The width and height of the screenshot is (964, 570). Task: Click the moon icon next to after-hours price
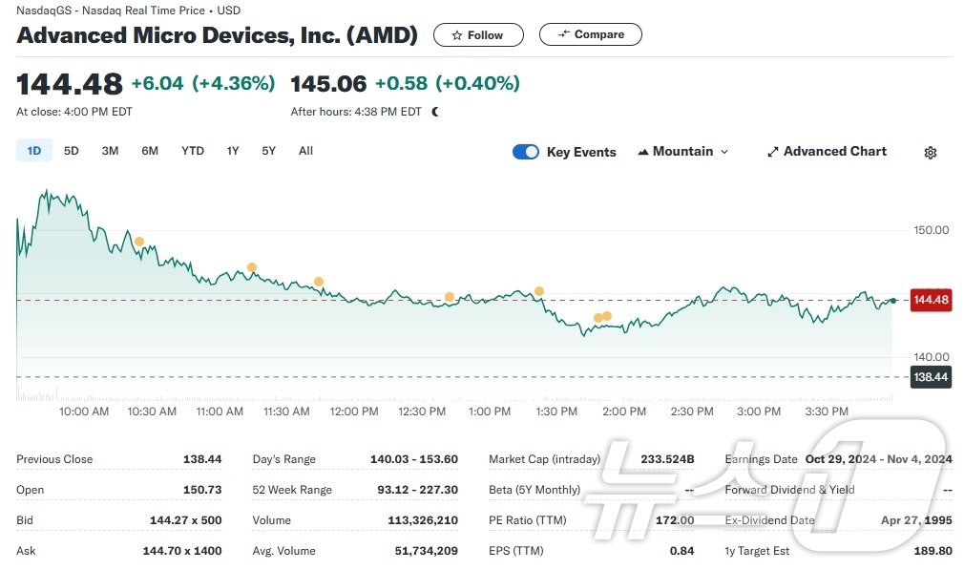[x=434, y=111]
